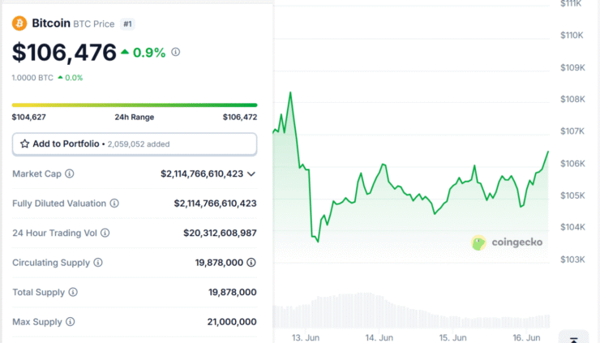Open the Total Supply info icon
The width and height of the screenshot is (600, 343).
[73, 292]
